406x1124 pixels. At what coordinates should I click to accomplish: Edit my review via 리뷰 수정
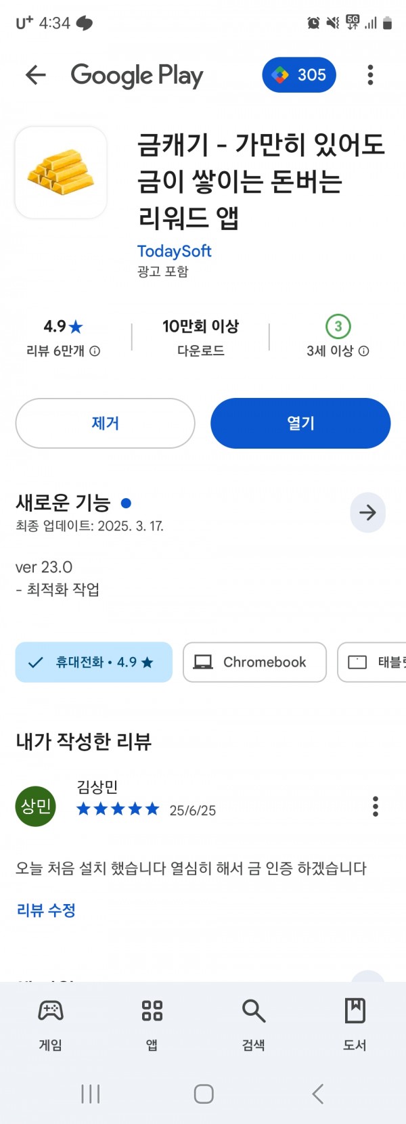click(x=46, y=910)
